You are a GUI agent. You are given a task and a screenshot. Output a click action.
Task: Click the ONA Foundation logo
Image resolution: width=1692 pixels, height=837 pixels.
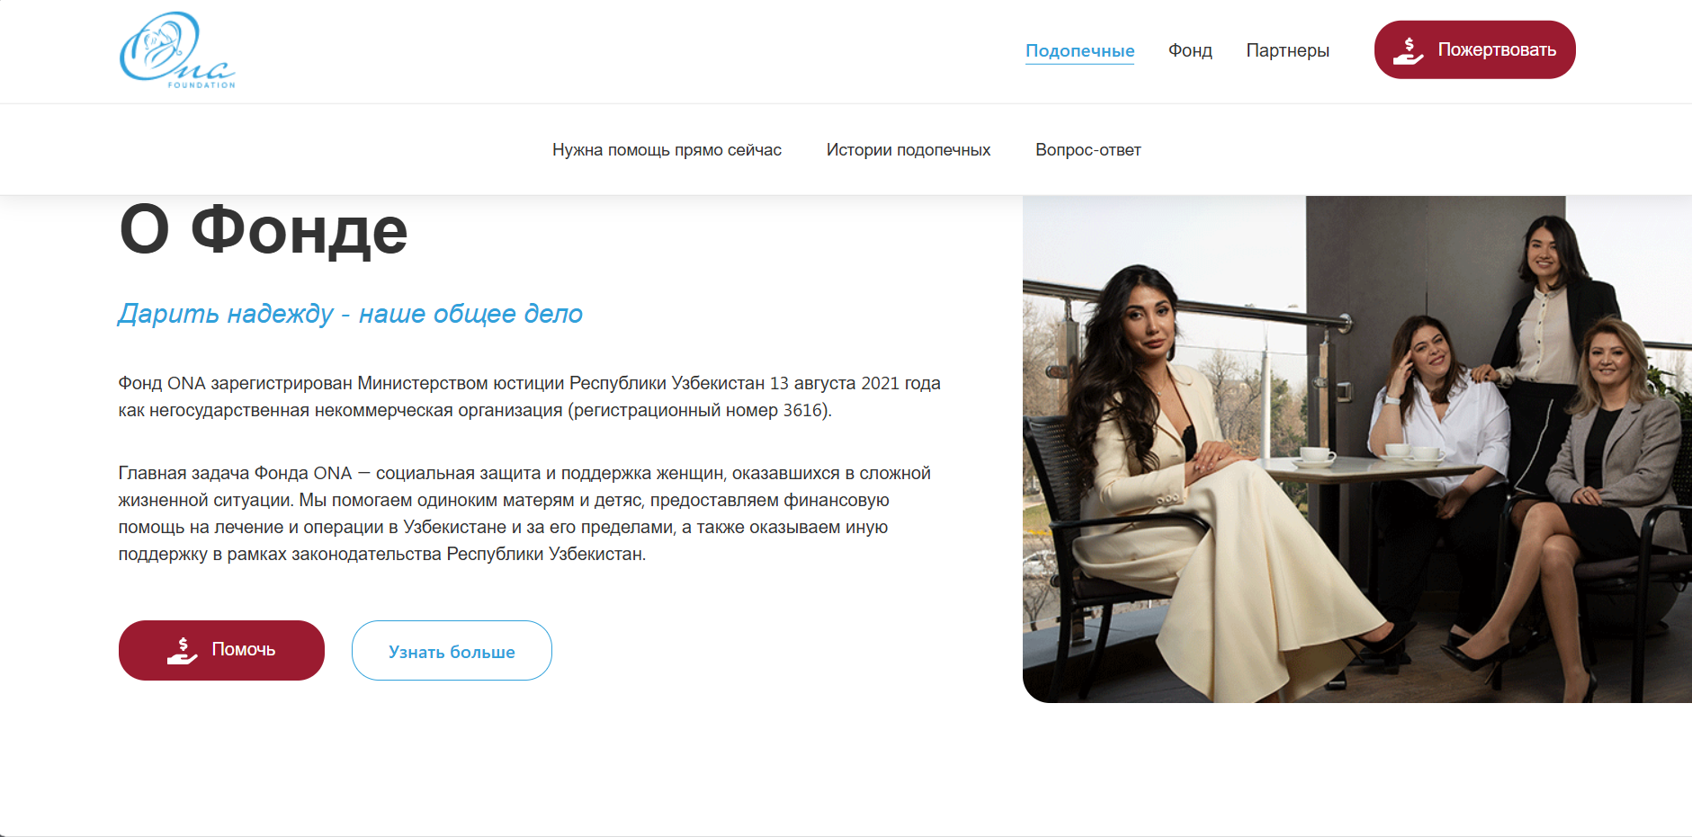point(177,50)
